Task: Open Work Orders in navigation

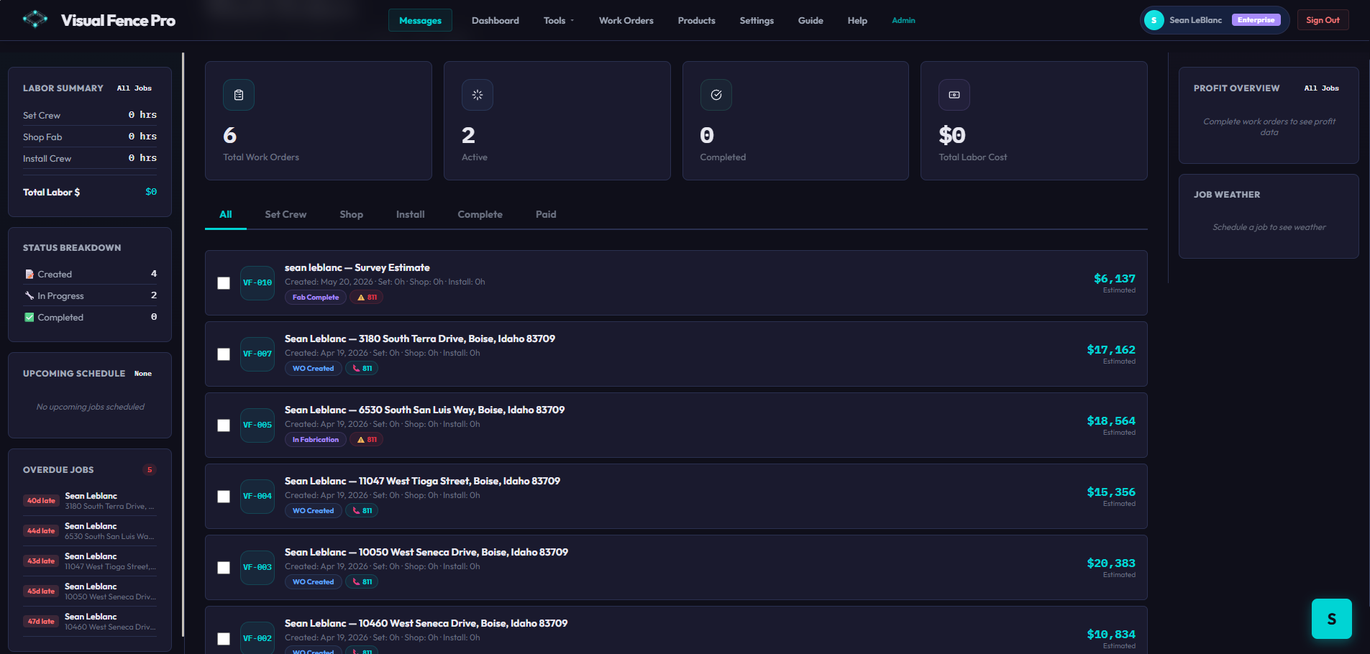Action: pyautogui.click(x=626, y=21)
